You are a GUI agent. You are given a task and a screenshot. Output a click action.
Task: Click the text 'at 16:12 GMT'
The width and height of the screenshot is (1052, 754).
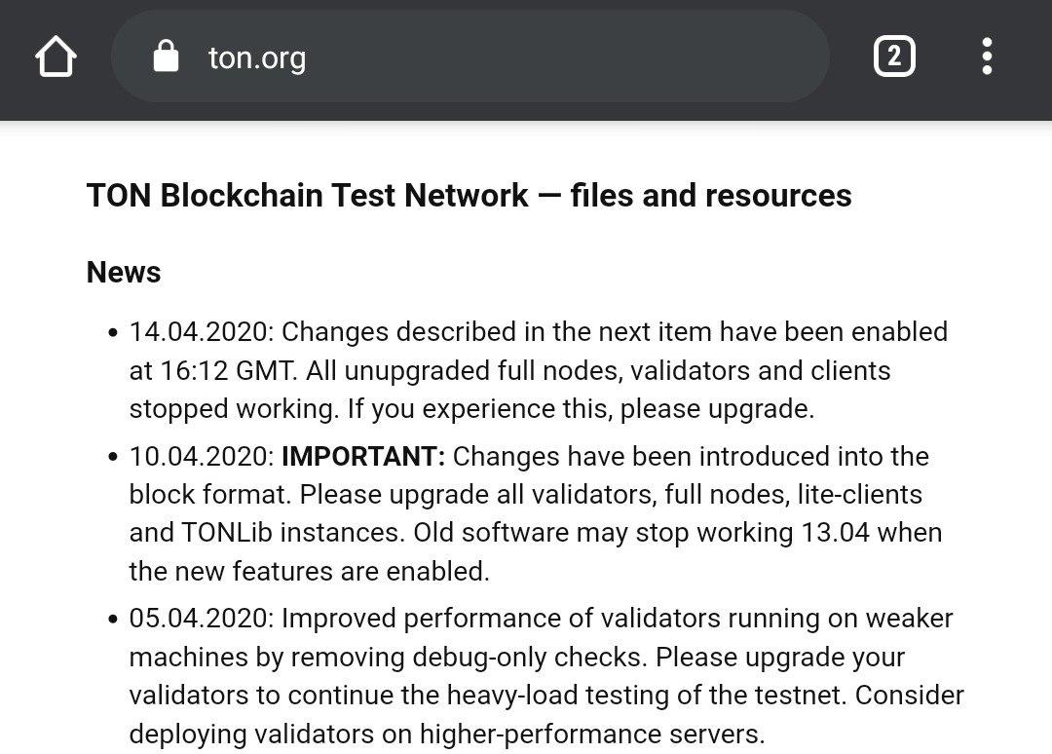[212, 371]
